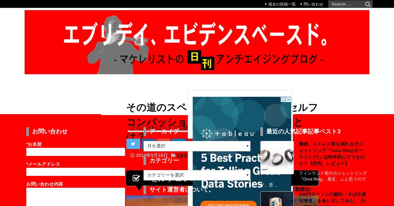Click the 最近の人気記事記事ベスト3 heading
The image size is (394, 206).
(303, 131)
